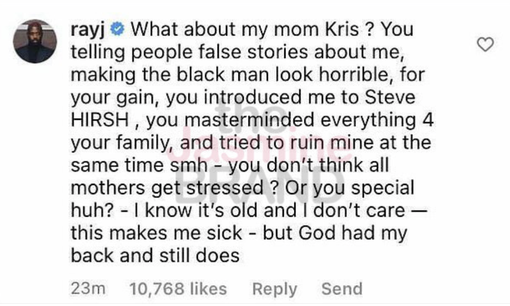The height and width of the screenshot is (306, 510).
Task: Click the 23m timestamp
Action: 88,289
